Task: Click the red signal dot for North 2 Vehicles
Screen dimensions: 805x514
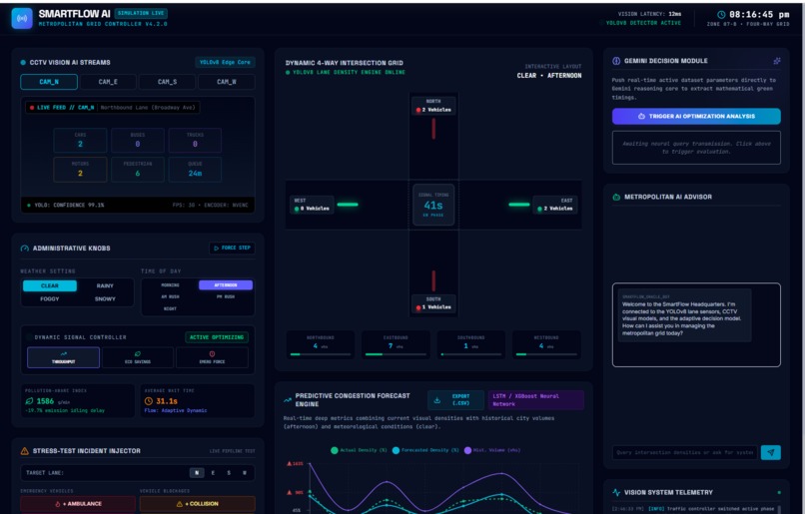Action: [418, 110]
